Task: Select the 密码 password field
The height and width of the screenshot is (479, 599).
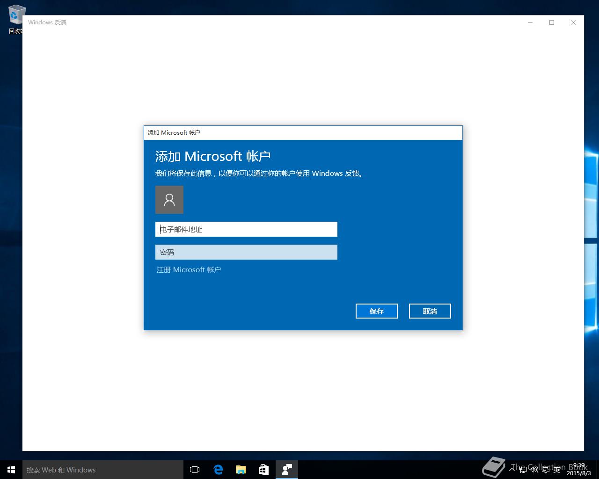Action: 246,252
